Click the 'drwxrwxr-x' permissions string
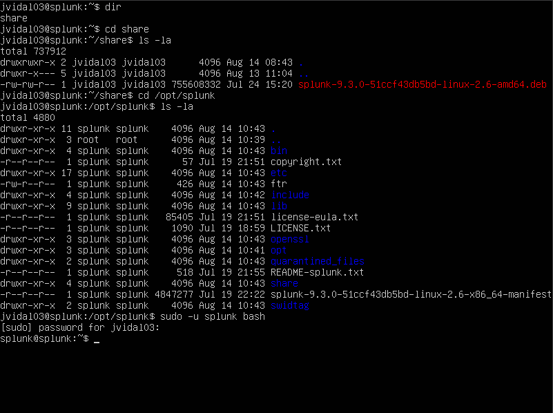 (x=28, y=62)
